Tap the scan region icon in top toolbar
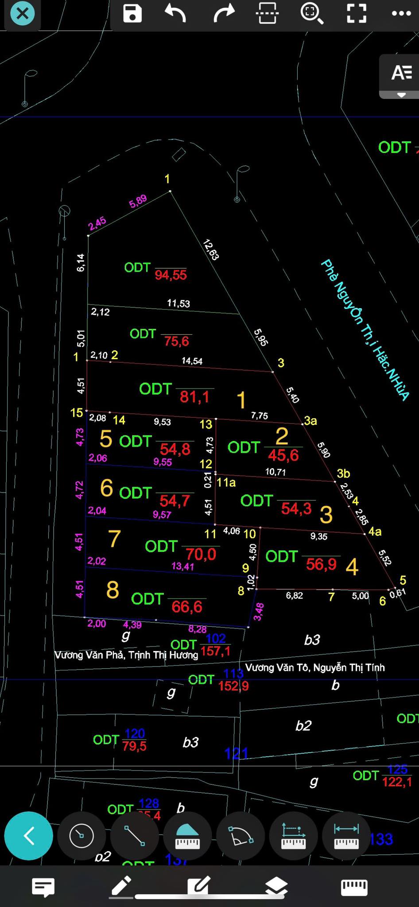Viewport: 419px width, 907px height. [267, 13]
